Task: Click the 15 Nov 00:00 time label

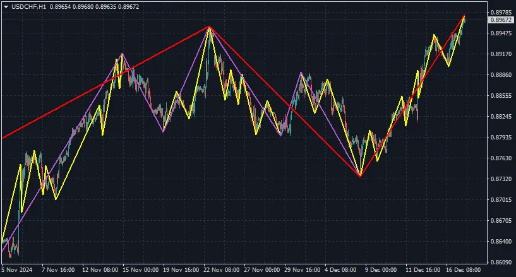Action: pyautogui.click(x=140, y=269)
